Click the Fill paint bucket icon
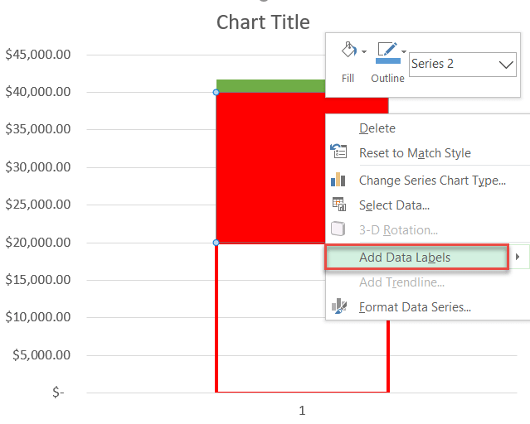The image size is (530, 424). pos(348,51)
